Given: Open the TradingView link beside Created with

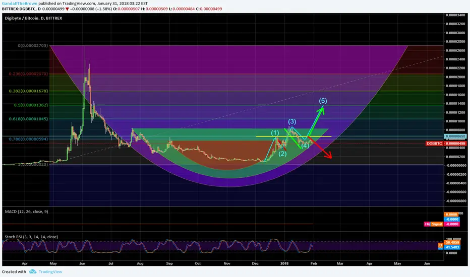Looking at the screenshot, I should point(50,271).
